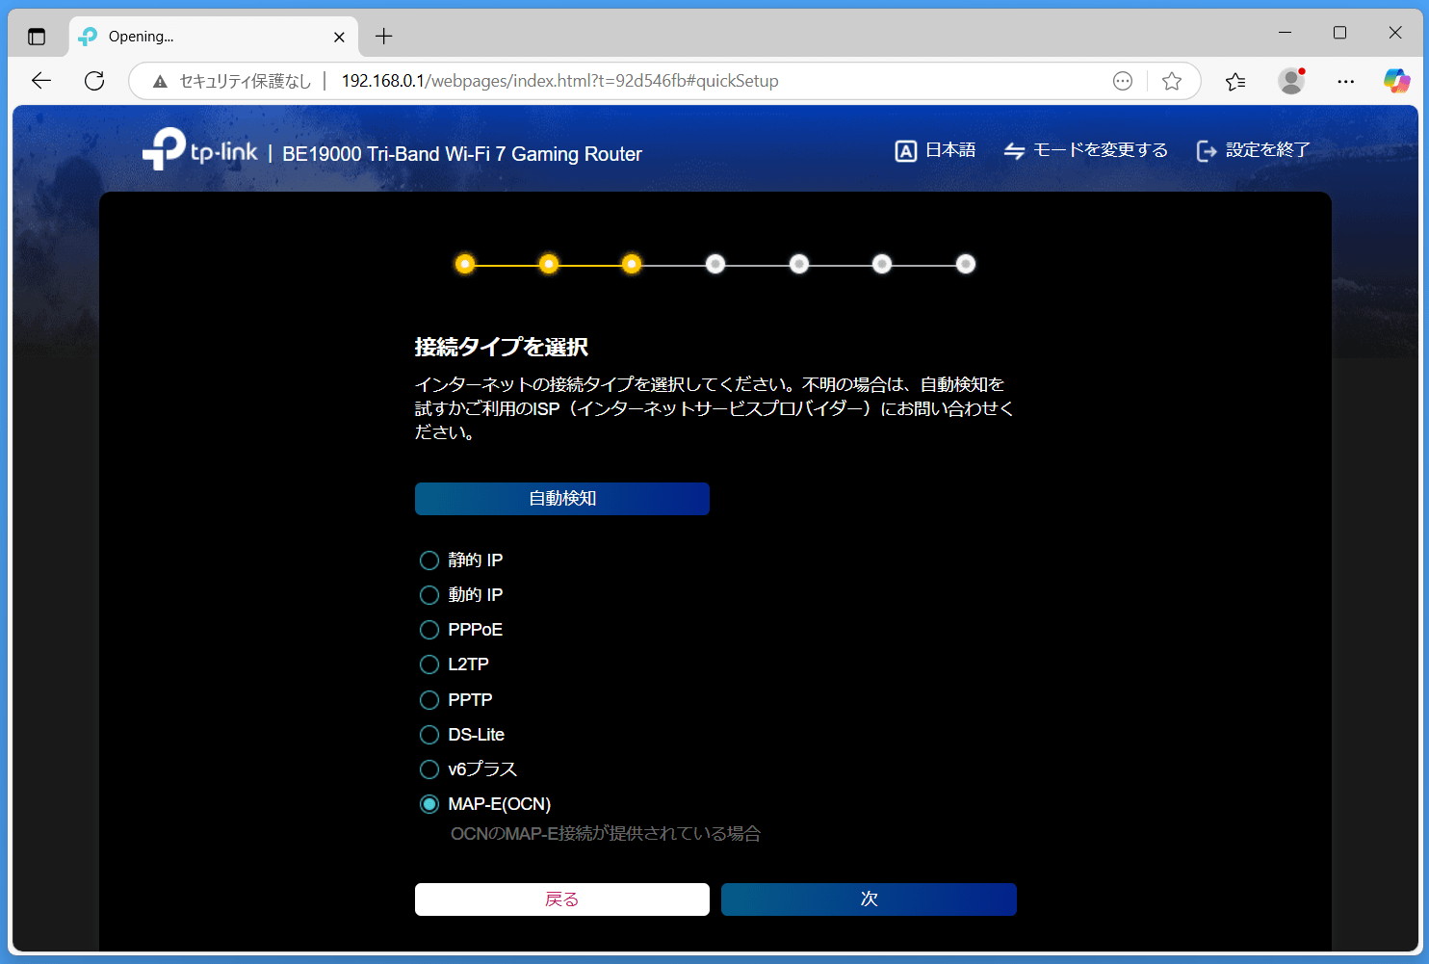This screenshot has width=1429, height=964.
Task: Click the セキュリティ保護なし label
Action: click(246, 81)
